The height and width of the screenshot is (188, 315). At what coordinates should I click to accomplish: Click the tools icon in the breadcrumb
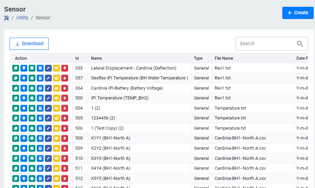pos(6,18)
